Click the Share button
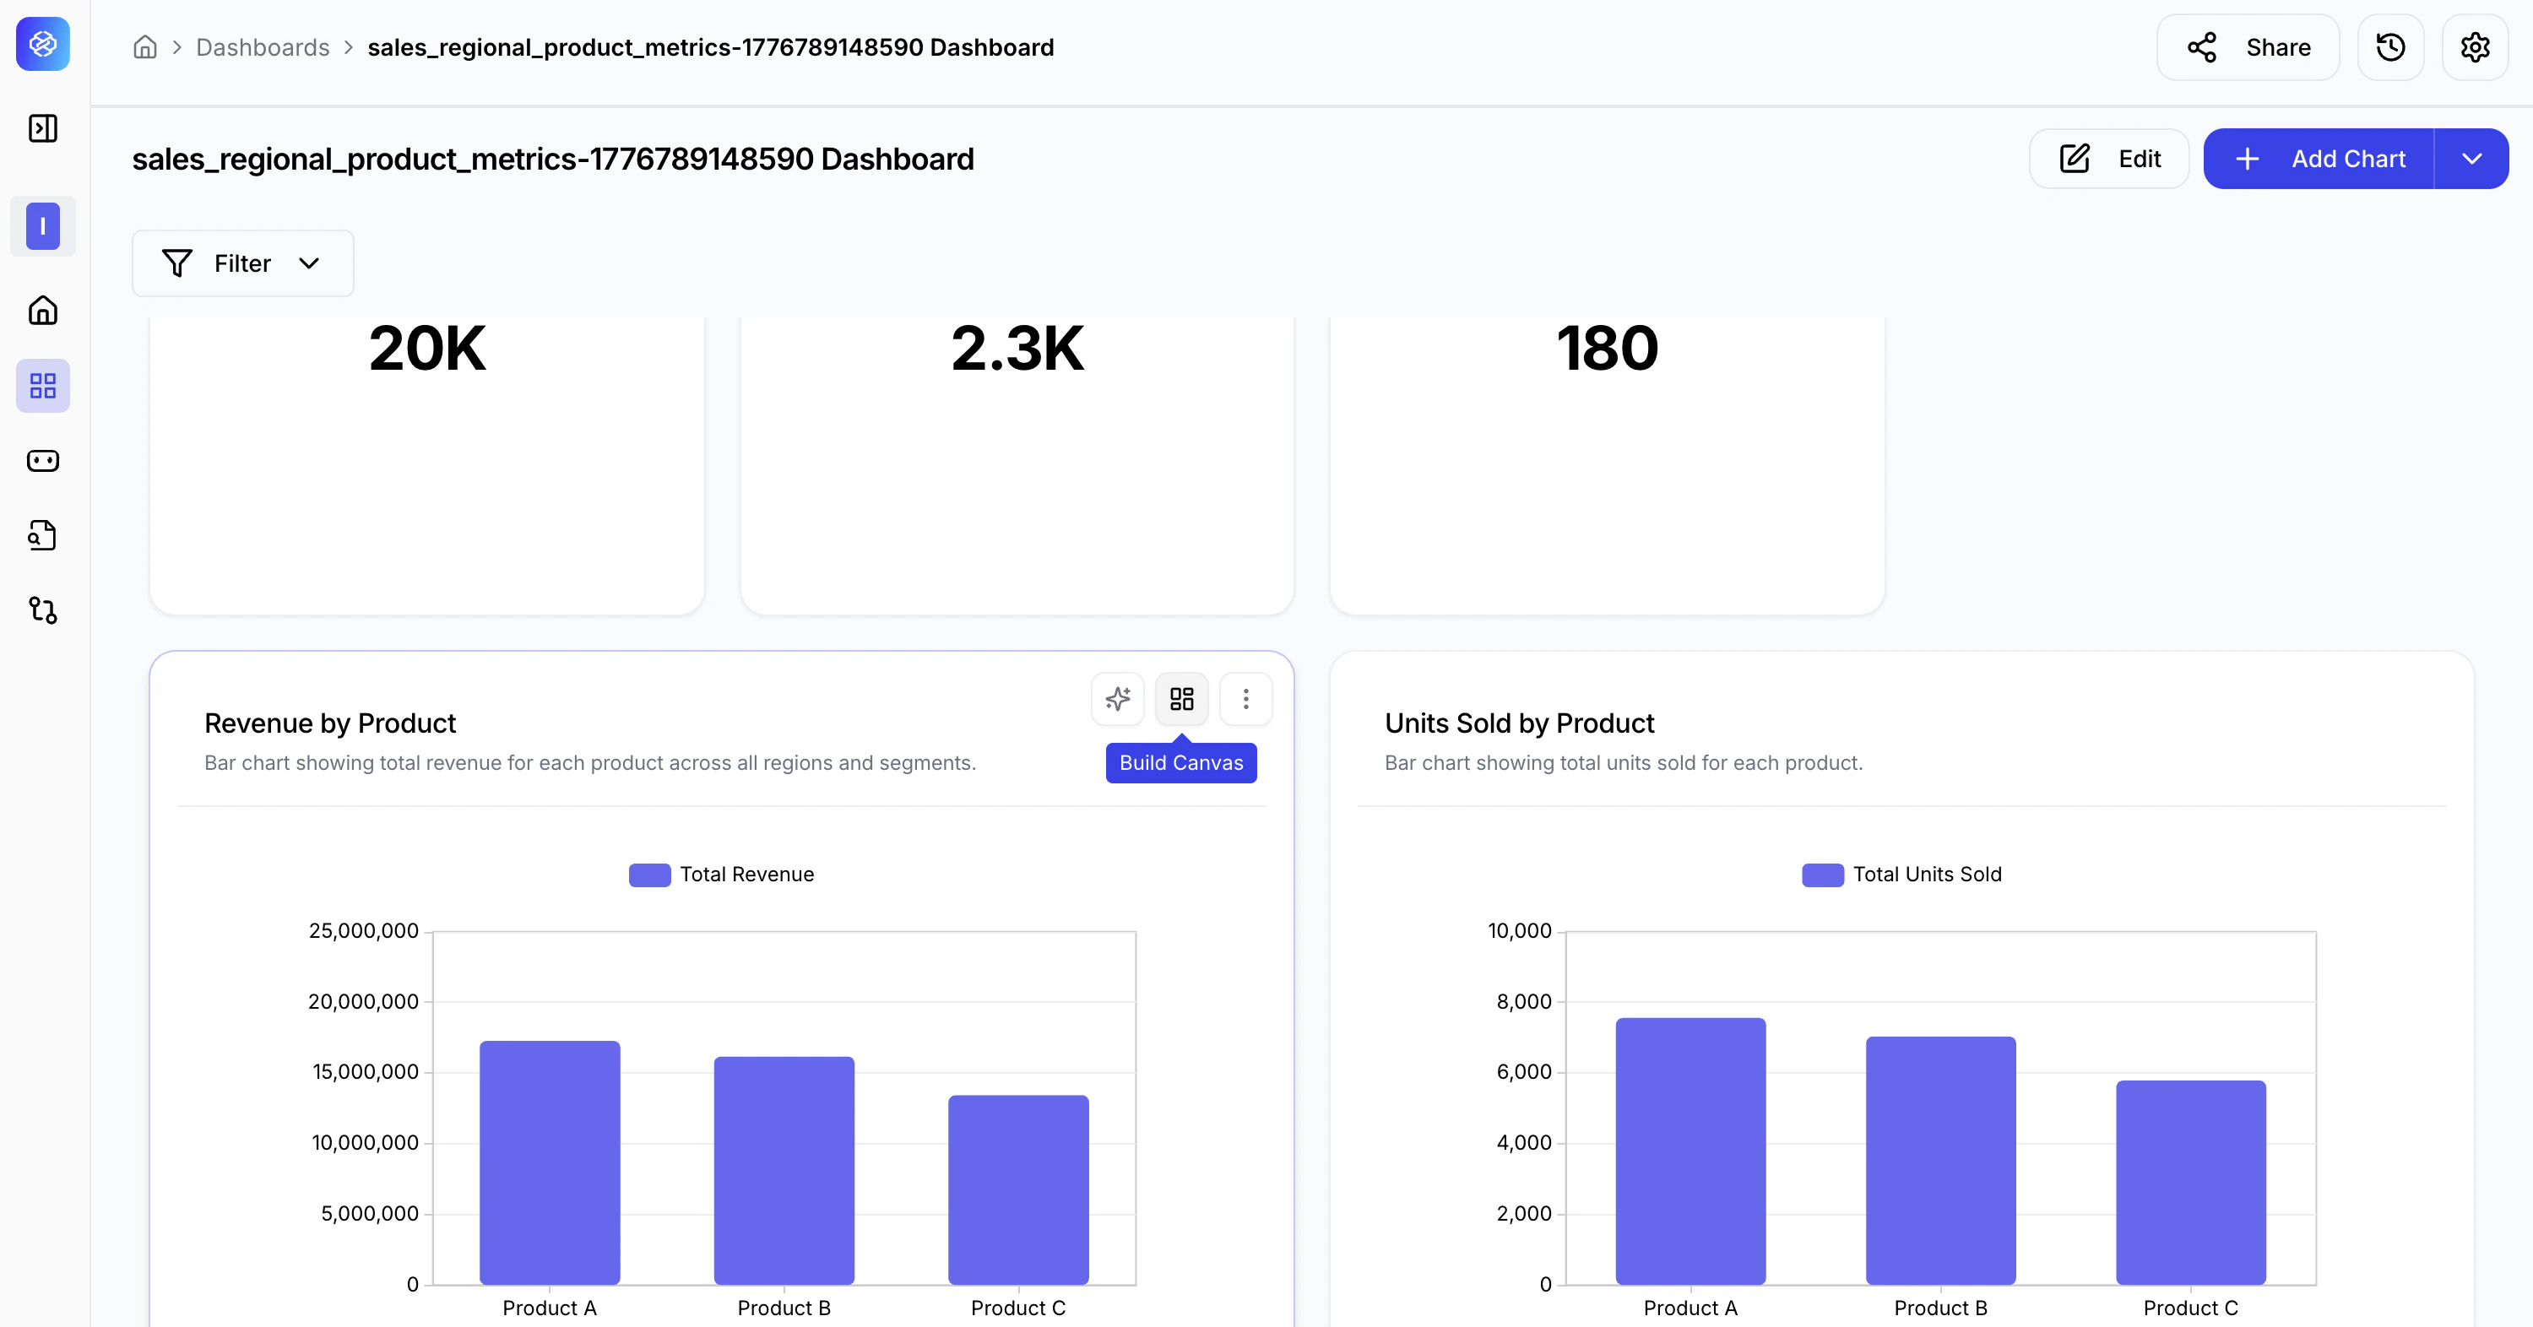Viewport: 2533px width, 1327px height. coord(2248,47)
